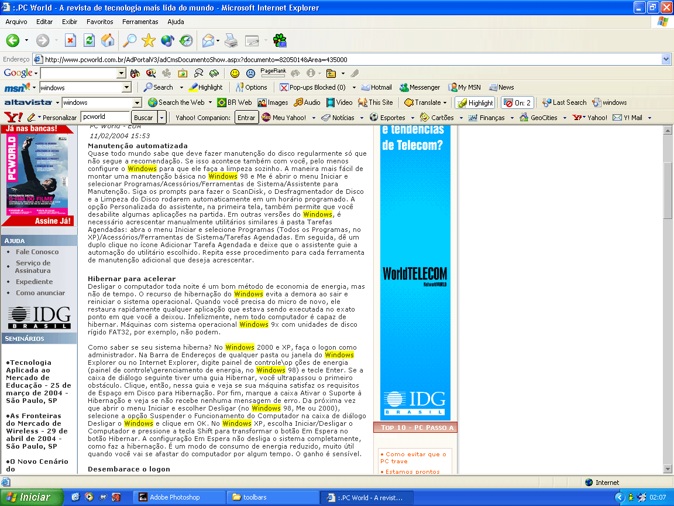674x506 pixels.
Task: Toggle the AltaVista Highlight button
Action: [475, 103]
